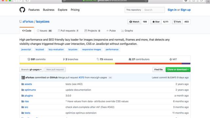
Task: Click the purple language bar segment
Action: click(x=186, y=64)
